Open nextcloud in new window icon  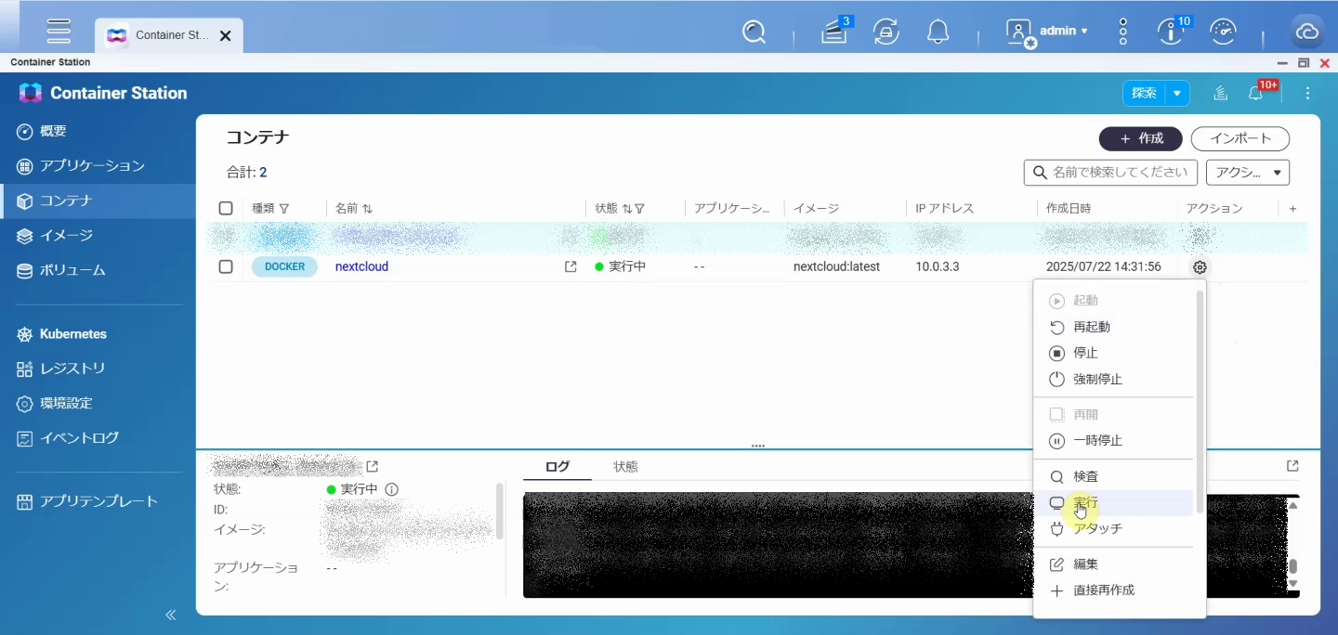(x=571, y=266)
